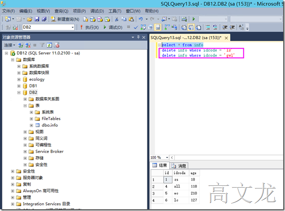Click the age cell containing 210
Image resolution: width=285 pixels, height=211 pixels.
point(194,193)
